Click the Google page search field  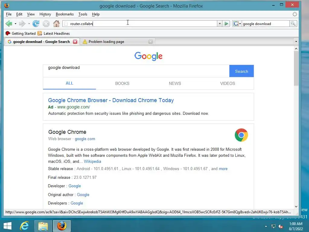click(136, 71)
